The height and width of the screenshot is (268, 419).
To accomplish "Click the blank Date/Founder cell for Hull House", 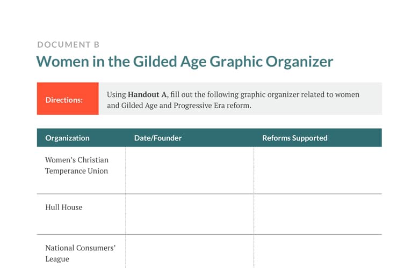I will (190, 214).
